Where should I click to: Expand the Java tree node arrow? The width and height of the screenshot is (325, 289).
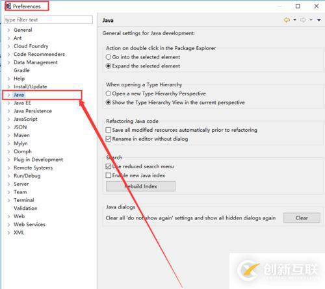(x=8, y=95)
